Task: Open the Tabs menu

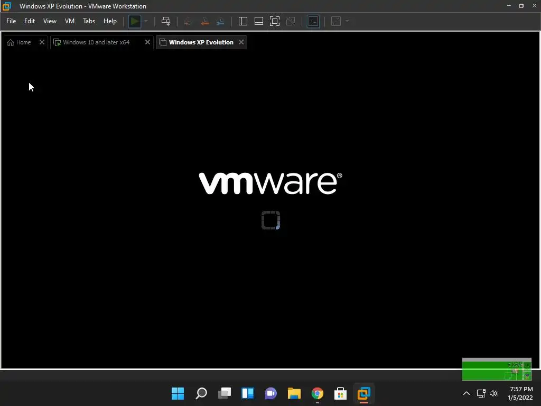Action: pyautogui.click(x=89, y=21)
